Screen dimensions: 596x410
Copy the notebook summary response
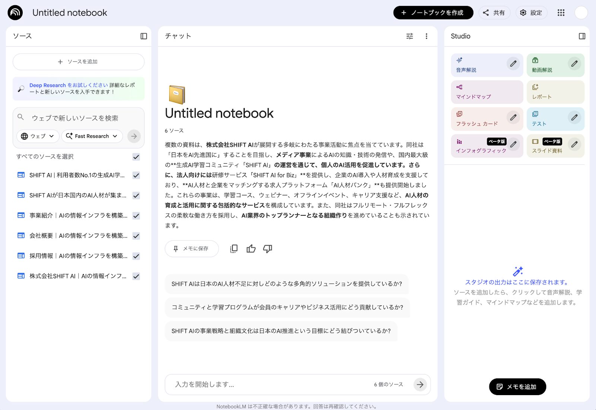(x=234, y=249)
